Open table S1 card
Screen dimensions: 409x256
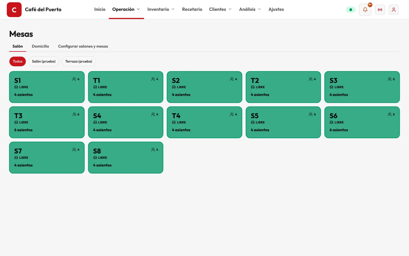[47, 87]
